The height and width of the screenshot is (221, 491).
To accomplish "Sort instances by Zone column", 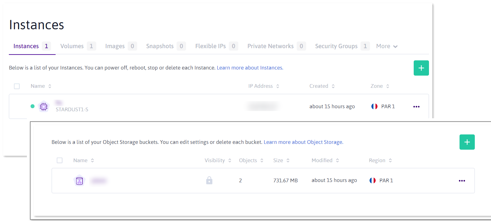I will (x=380, y=86).
